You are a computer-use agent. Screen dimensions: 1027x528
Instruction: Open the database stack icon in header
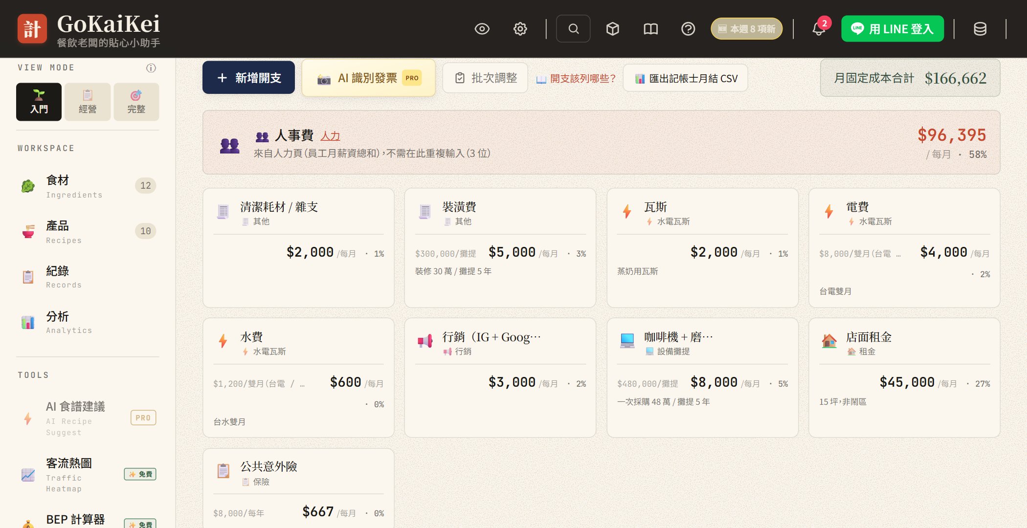coord(980,29)
